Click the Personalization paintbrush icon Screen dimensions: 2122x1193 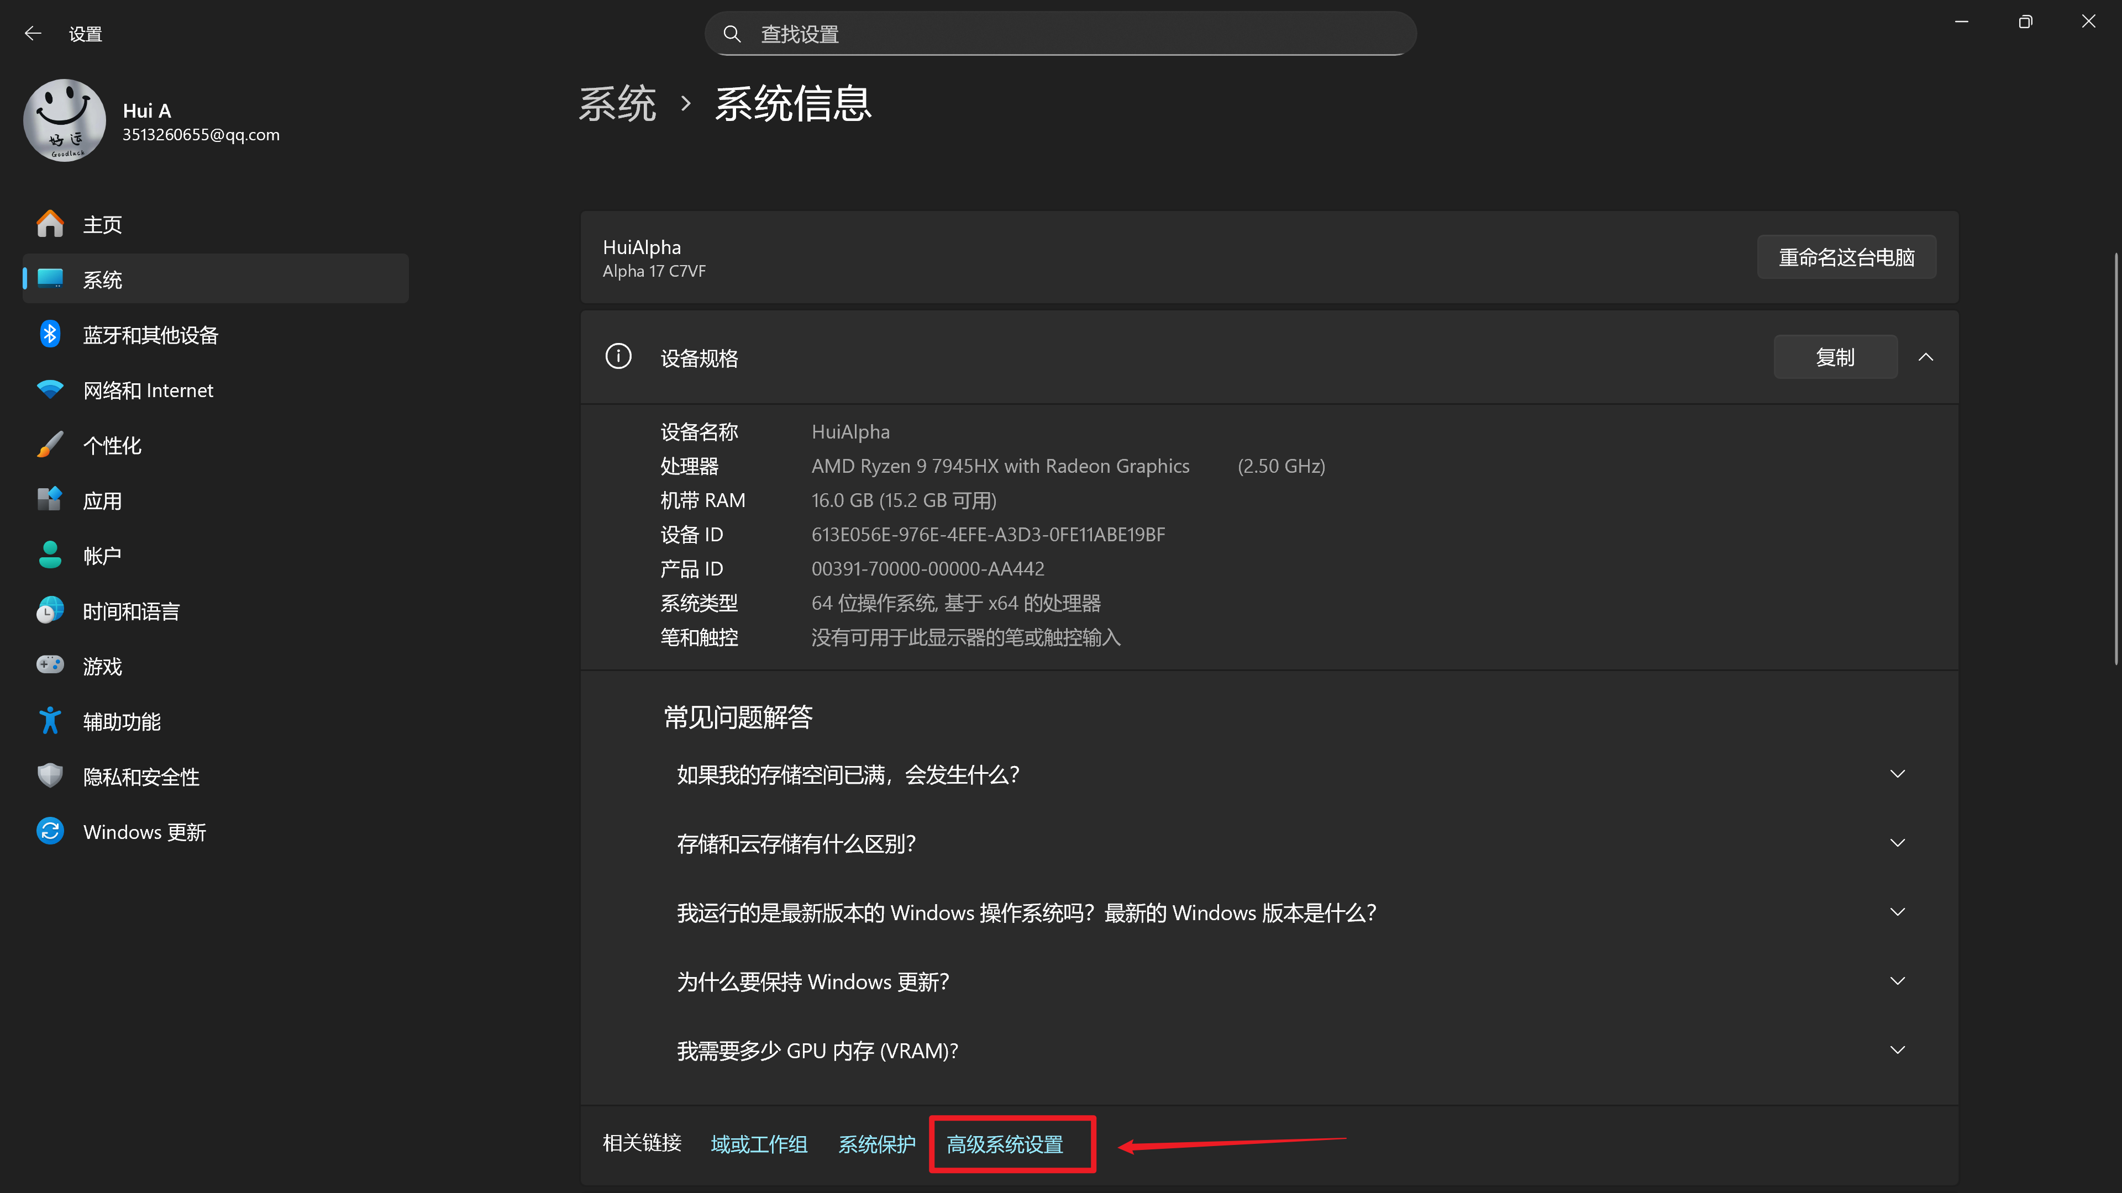pyautogui.click(x=50, y=445)
